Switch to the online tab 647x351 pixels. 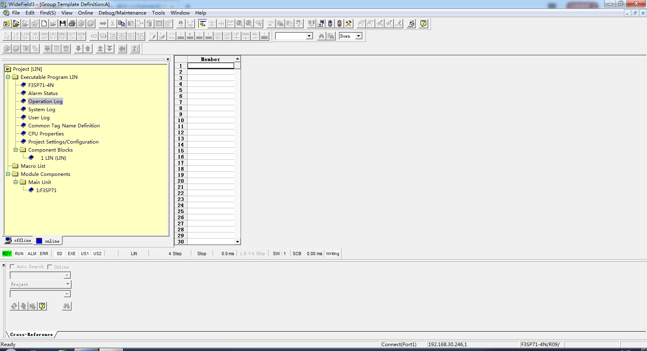pyautogui.click(x=48, y=241)
